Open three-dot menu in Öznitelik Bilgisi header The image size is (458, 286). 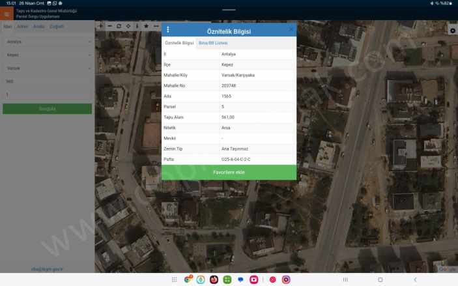tap(168, 30)
